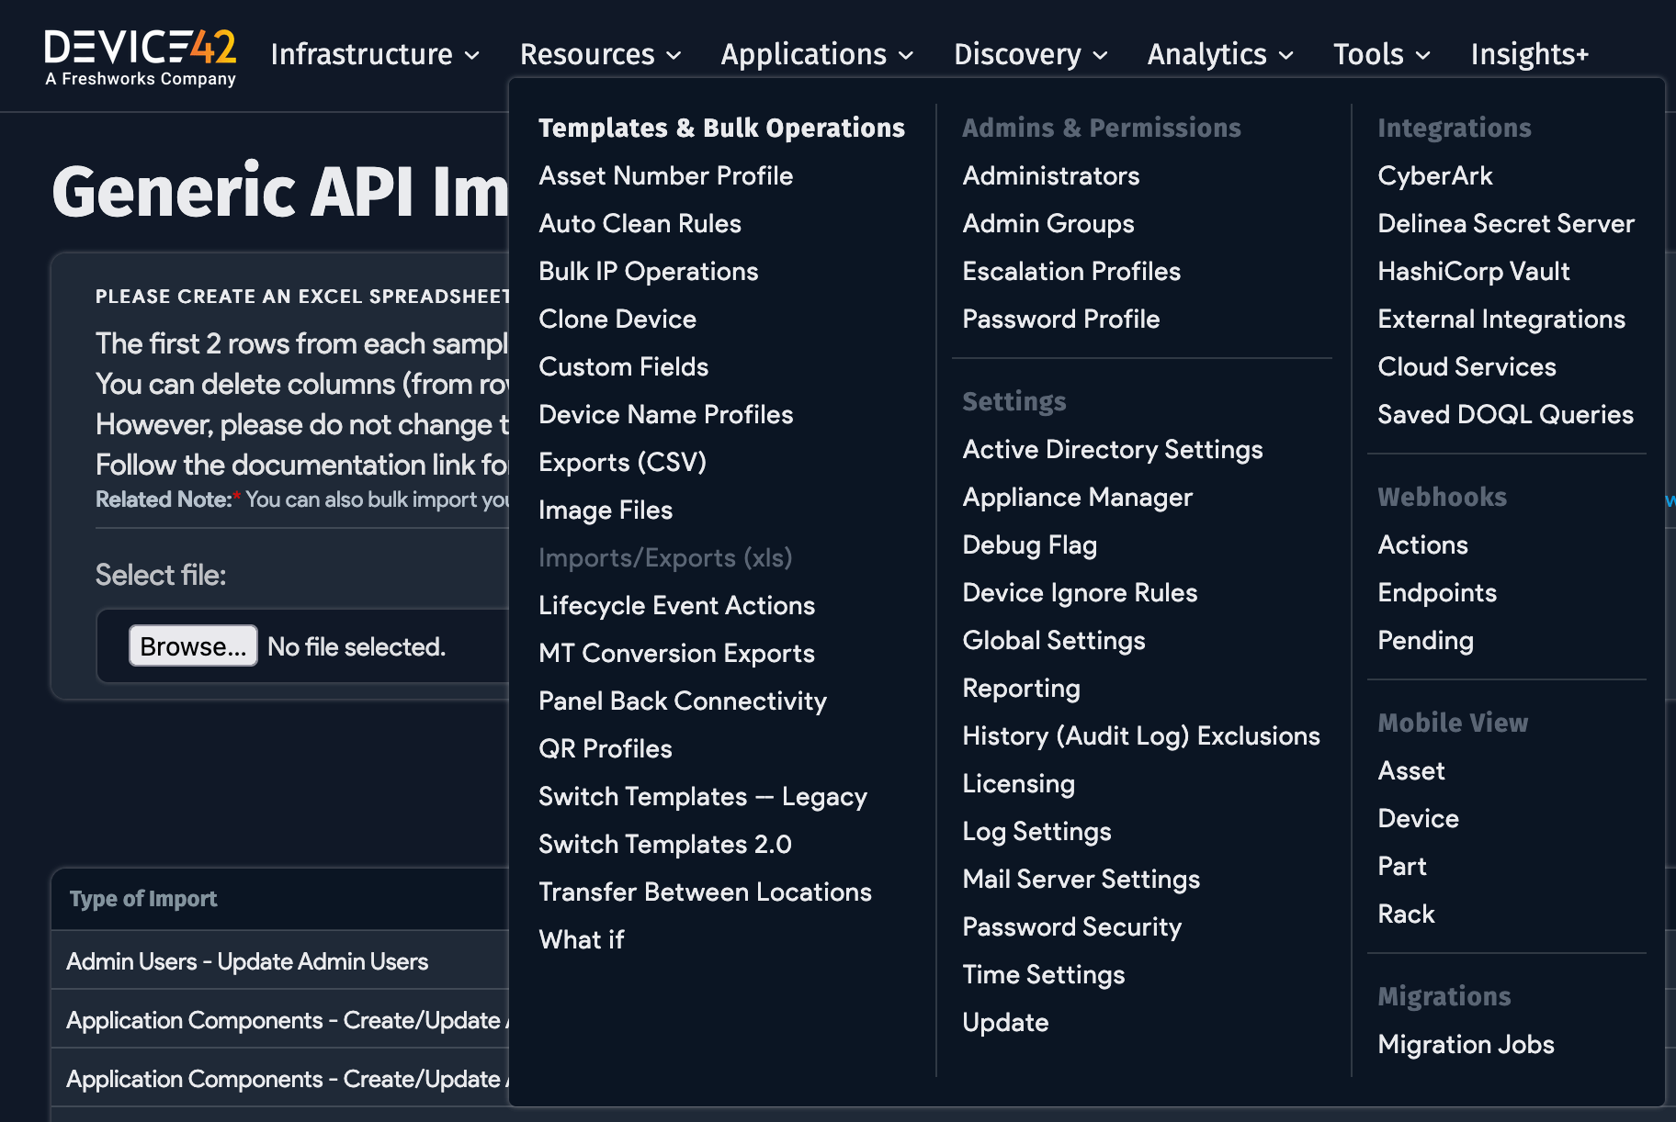
Task: Select Asset Number Profile menu entry
Action: [x=665, y=176]
